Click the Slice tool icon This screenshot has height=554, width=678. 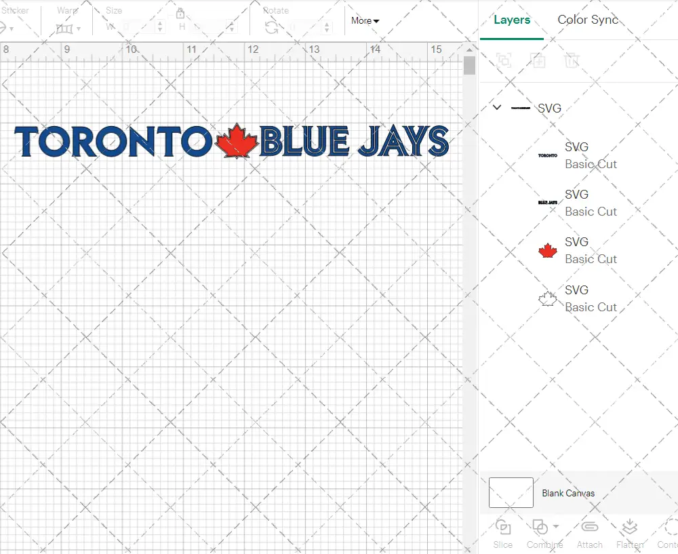pos(503,528)
